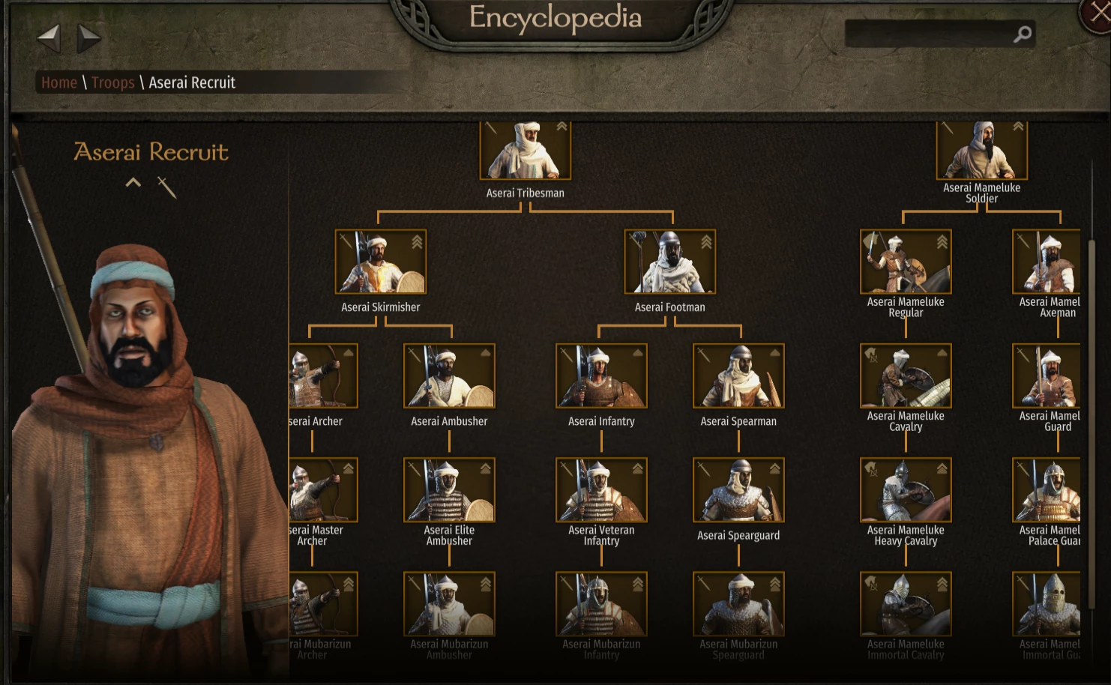Click tier chevron on Aserai Footman card

tap(706, 241)
